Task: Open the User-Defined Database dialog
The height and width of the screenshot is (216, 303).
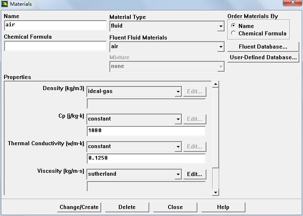Action: (263, 58)
